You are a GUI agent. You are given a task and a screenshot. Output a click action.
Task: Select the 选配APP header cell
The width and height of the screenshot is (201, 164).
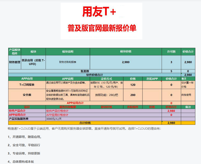click(x=152, y=79)
